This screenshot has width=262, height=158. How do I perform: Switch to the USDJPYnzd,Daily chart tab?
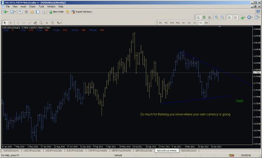[x=54, y=150]
